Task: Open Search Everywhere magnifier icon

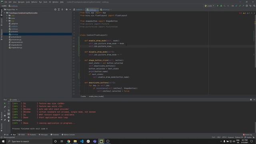Action: pyautogui.click(x=254, y=6)
